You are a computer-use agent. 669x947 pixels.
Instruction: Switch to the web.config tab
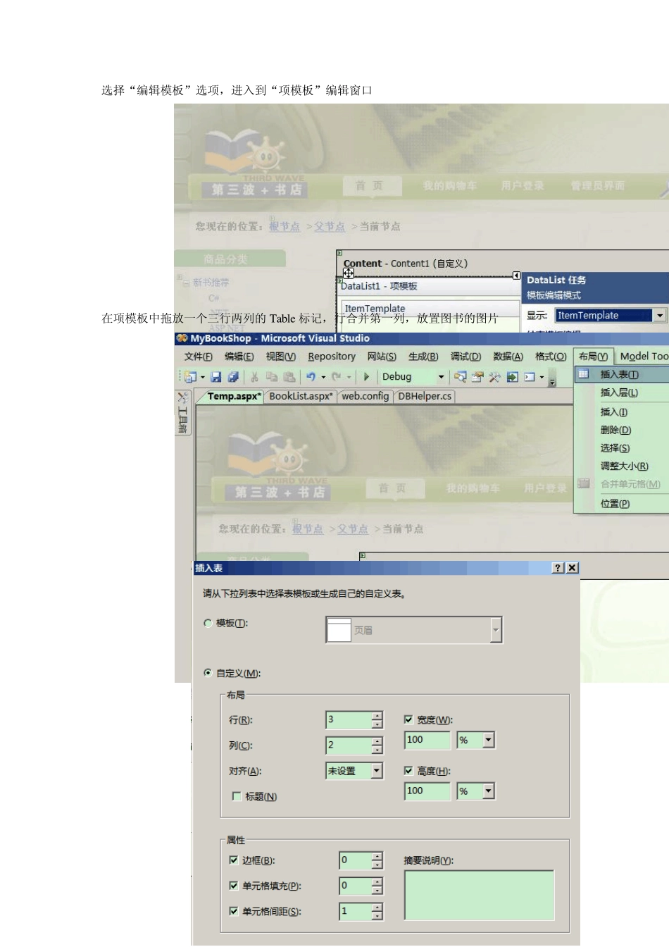pos(365,396)
